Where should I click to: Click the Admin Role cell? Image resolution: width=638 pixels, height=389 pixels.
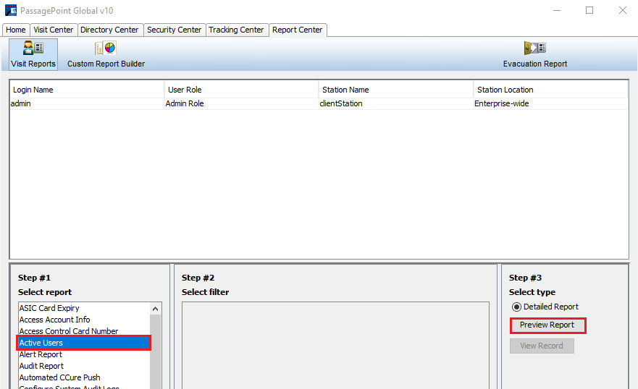(x=242, y=104)
